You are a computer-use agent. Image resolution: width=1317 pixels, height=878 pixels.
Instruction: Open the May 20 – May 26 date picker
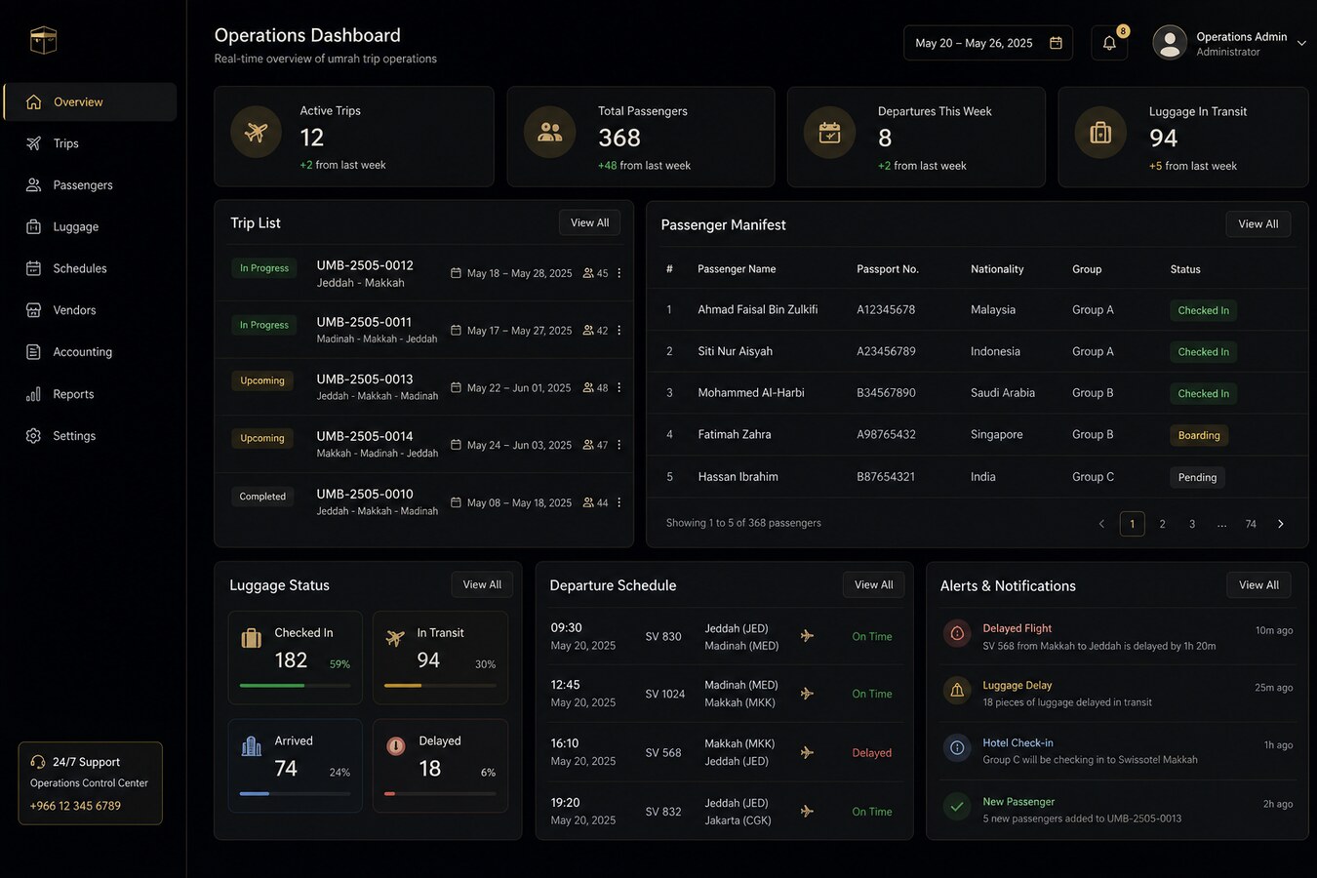pos(987,43)
